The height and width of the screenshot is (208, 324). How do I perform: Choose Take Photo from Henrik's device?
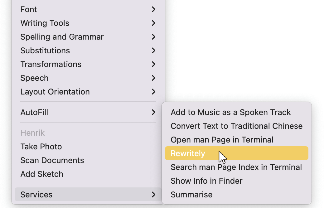pos(88,147)
